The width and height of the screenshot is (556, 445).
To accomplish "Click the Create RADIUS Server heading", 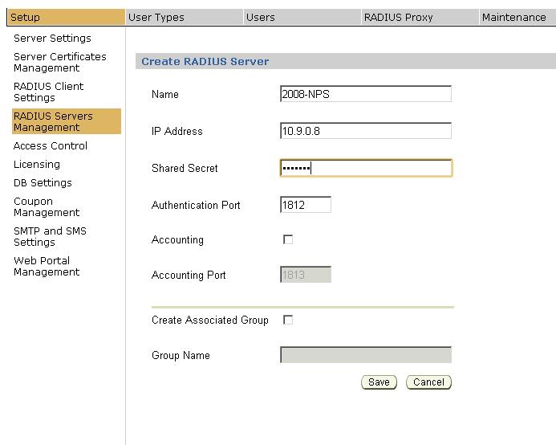I will 205,61.
